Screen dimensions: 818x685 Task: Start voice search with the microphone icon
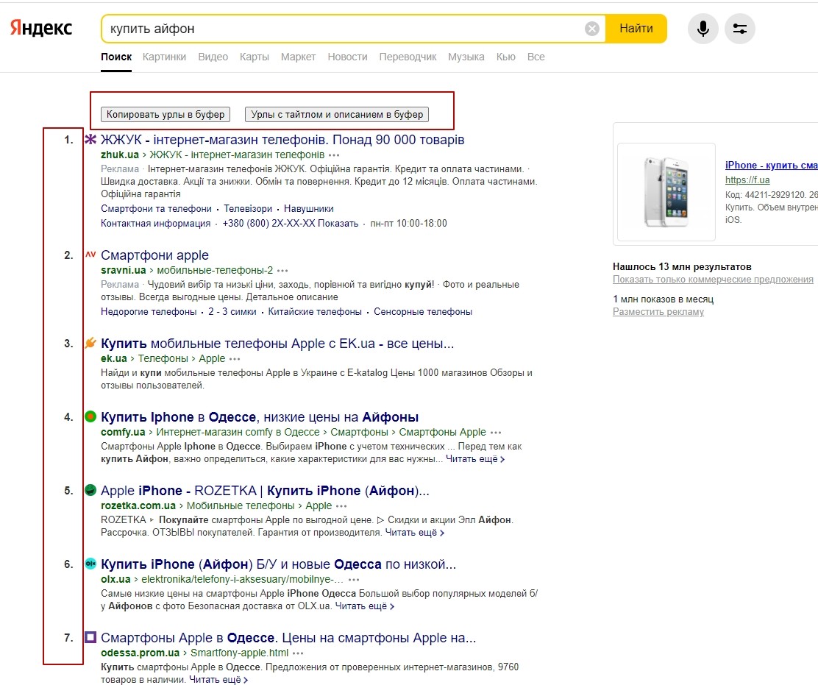pos(703,29)
